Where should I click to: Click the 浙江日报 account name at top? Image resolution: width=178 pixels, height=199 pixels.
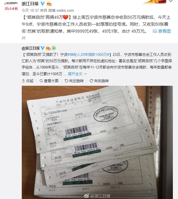tap(30, 4)
